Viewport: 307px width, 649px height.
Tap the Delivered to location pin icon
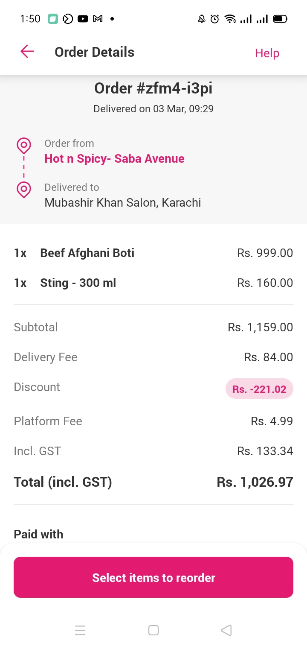24,190
